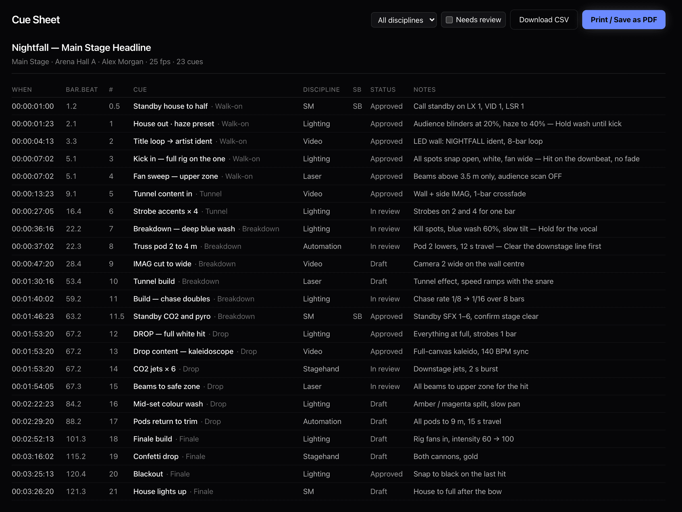Image resolution: width=682 pixels, height=512 pixels.
Task: Select cue 'House out · haze preset'
Action: [174, 124]
